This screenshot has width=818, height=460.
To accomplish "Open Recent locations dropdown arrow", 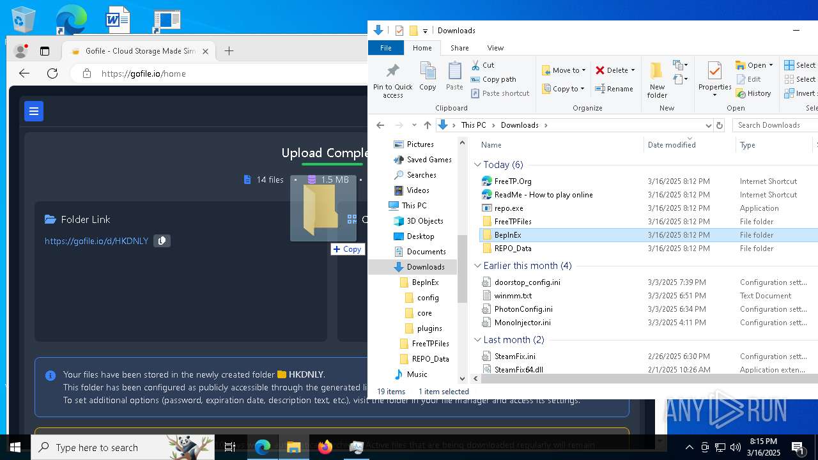I will pos(414,125).
